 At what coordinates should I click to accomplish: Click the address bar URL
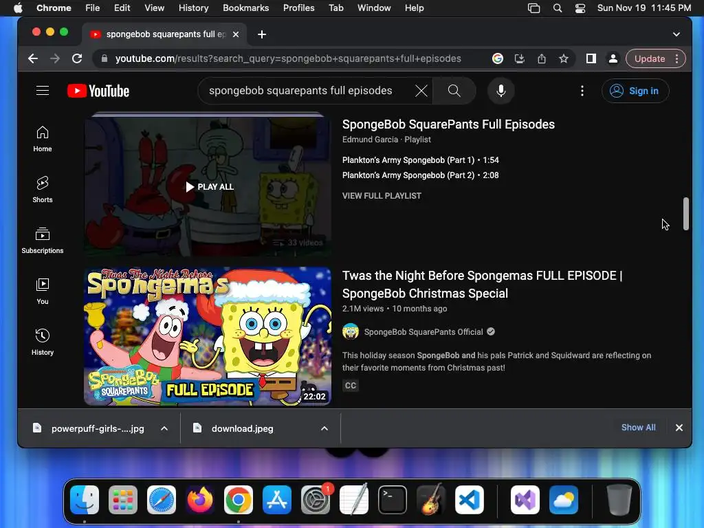click(x=288, y=58)
